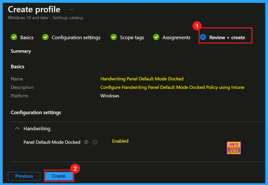Click the step 5 circle for Review + create
Viewport: 268px width, 185px height.
click(x=203, y=37)
